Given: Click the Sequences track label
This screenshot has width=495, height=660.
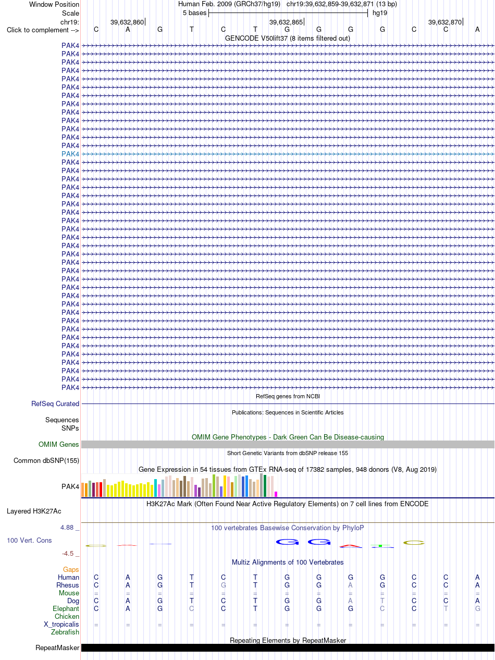Looking at the screenshot, I should (x=62, y=420).
